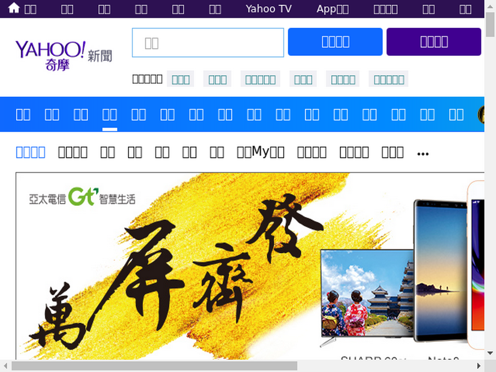Click the scroll-down arrow of vertical scrollbar
This screenshot has width=496, height=372.
[490, 353]
